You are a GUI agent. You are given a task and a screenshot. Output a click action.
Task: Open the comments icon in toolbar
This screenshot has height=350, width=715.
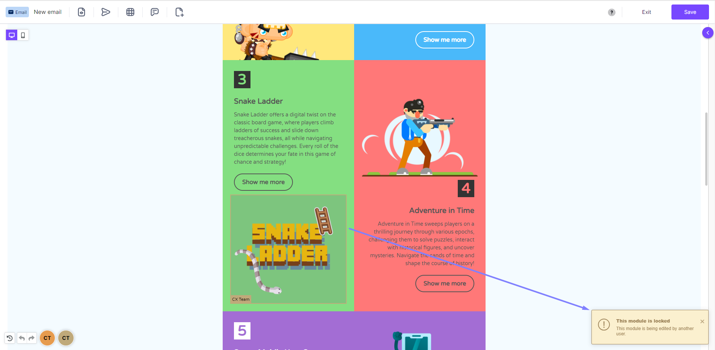coord(155,12)
